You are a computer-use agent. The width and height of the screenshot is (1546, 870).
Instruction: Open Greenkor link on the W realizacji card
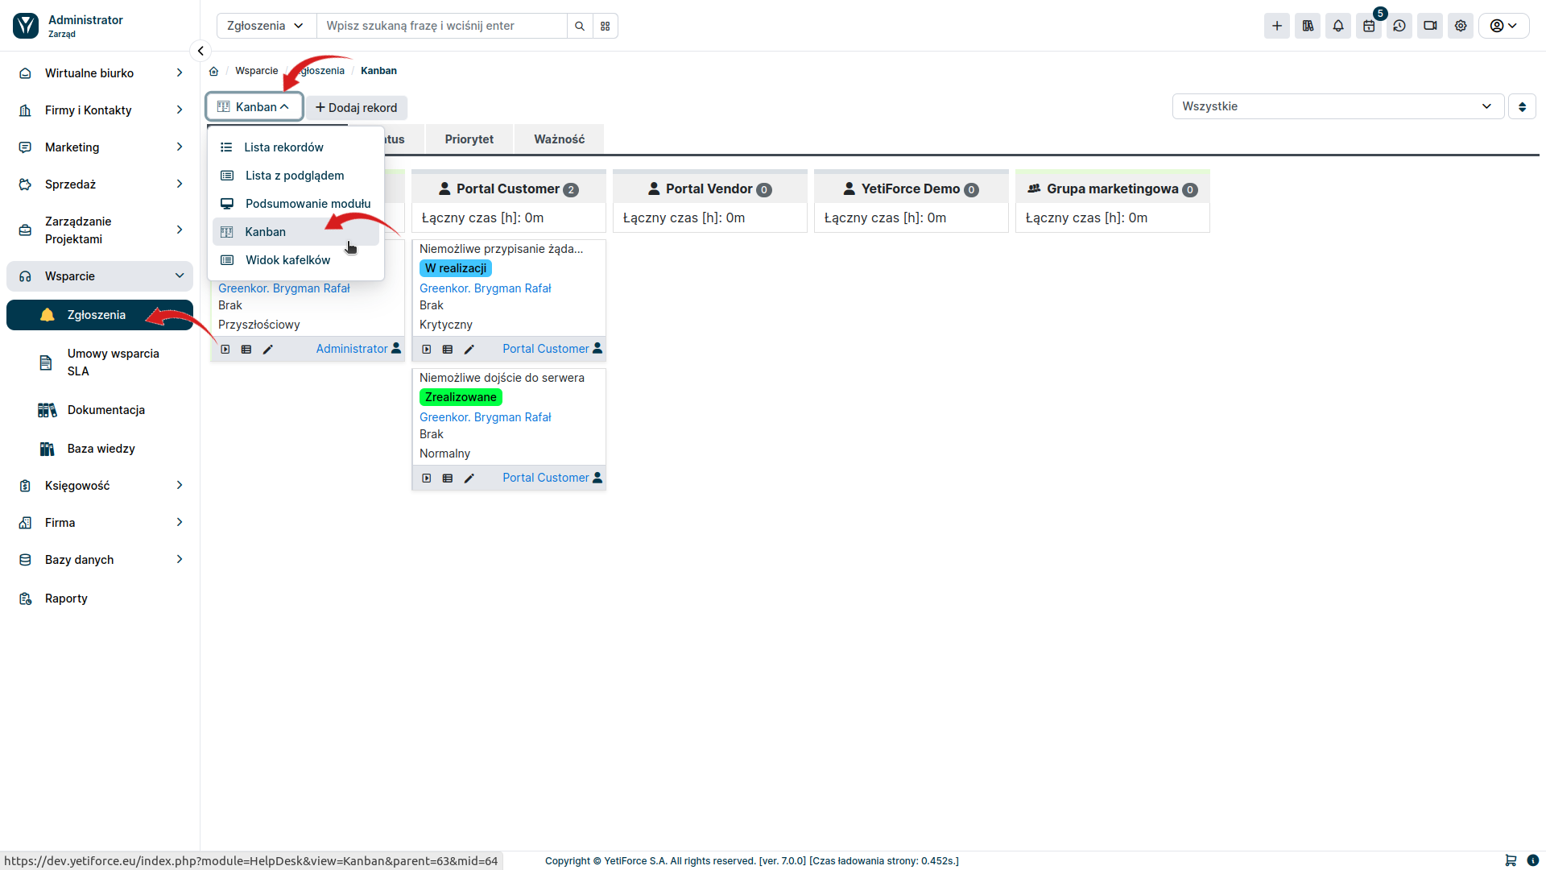(x=485, y=288)
